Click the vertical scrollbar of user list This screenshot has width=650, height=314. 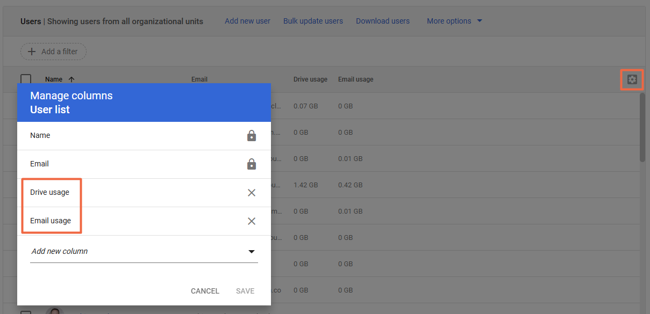point(642,127)
